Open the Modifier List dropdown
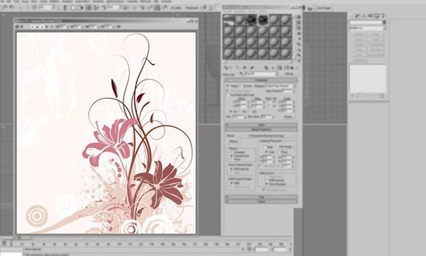426x256 pixels. tap(367, 28)
